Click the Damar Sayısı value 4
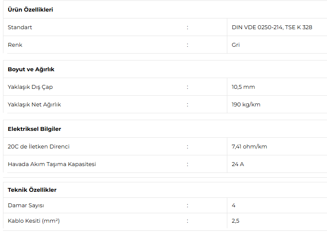 pyautogui.click(x=234, y=206)
